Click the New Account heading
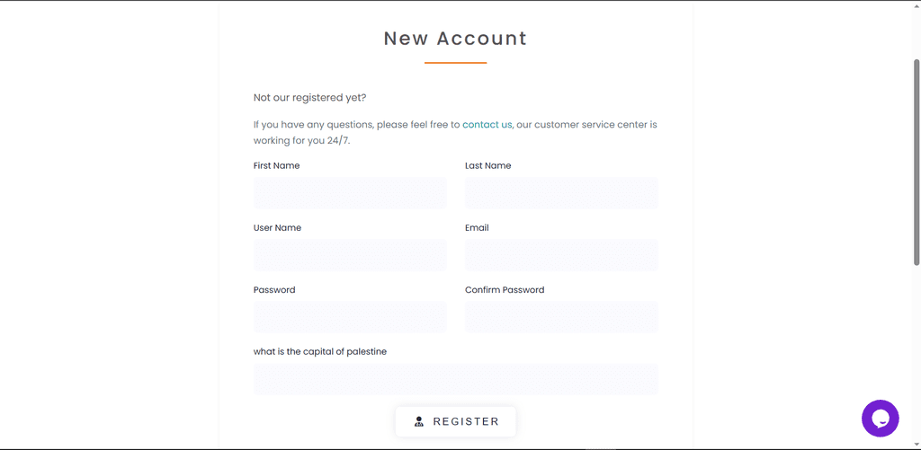 tap(456, 38)
